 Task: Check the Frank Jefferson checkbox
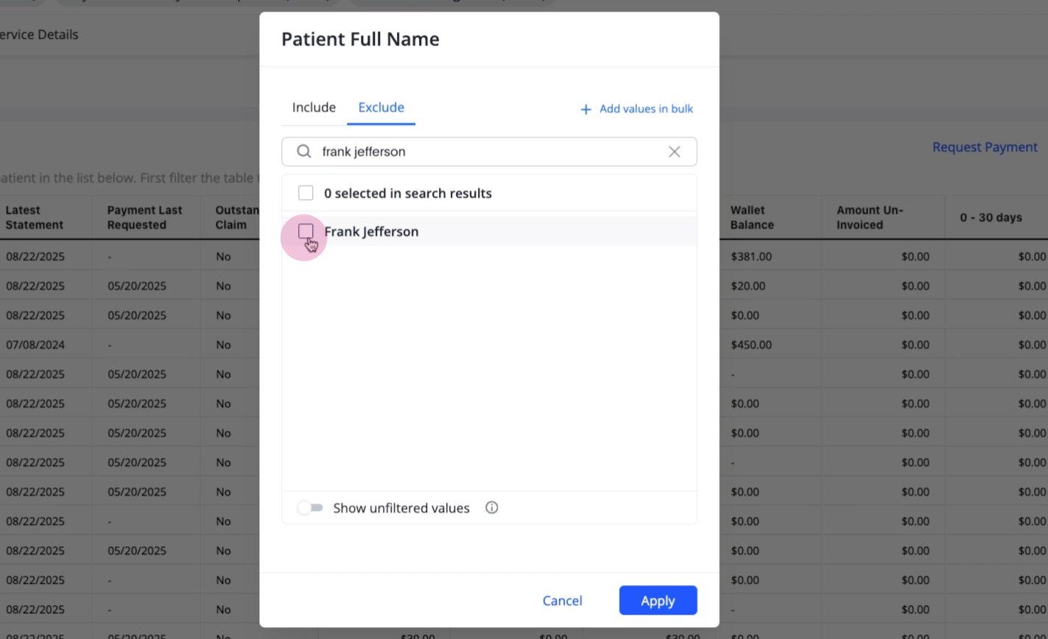[306, 231]
